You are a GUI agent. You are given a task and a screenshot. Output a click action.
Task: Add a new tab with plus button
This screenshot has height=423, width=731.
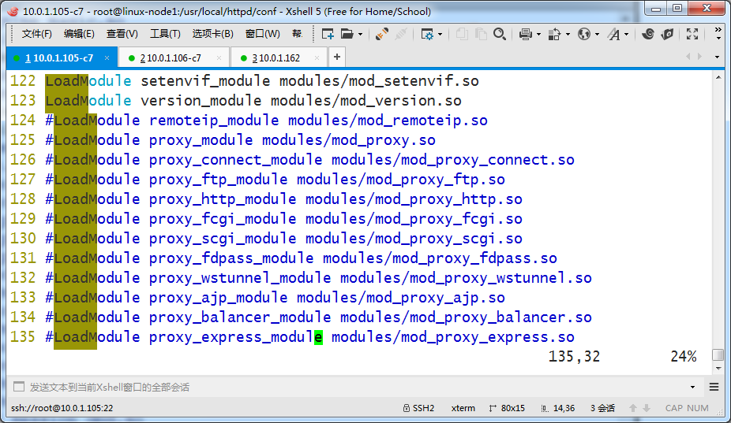[337, 58]
